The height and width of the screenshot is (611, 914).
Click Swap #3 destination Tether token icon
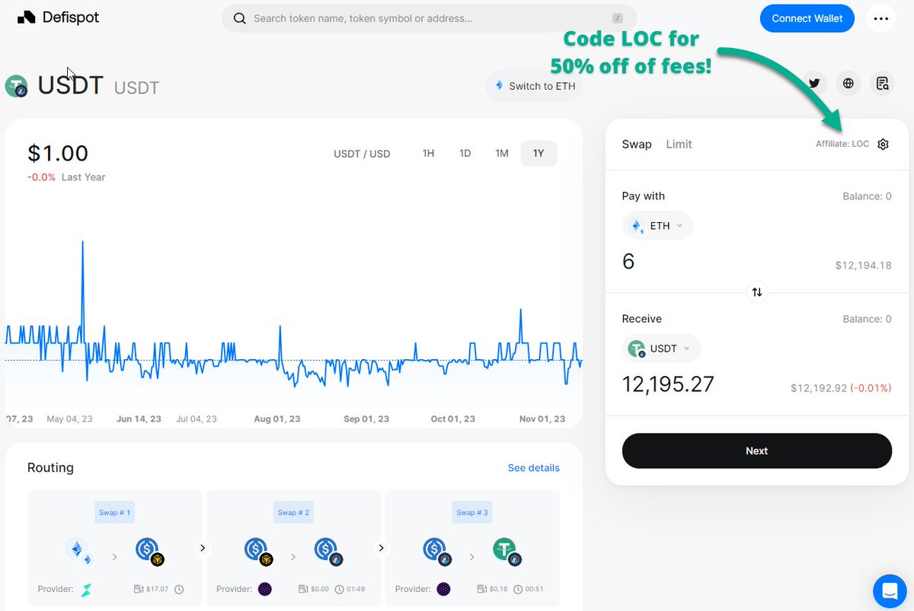point(507,552)
